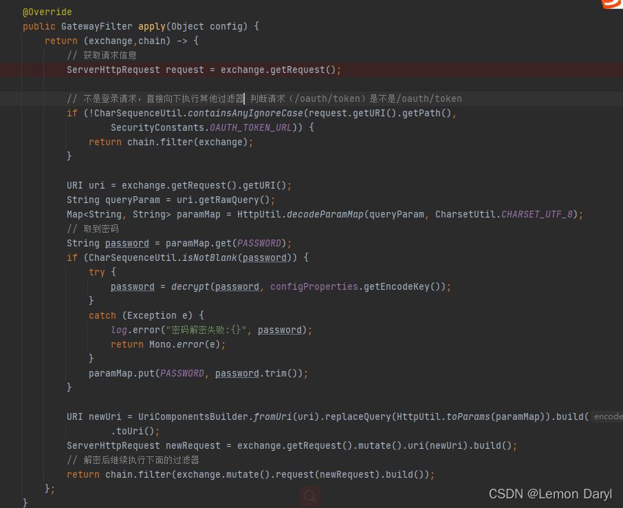Click the apply method name

(x=152, y=26)
